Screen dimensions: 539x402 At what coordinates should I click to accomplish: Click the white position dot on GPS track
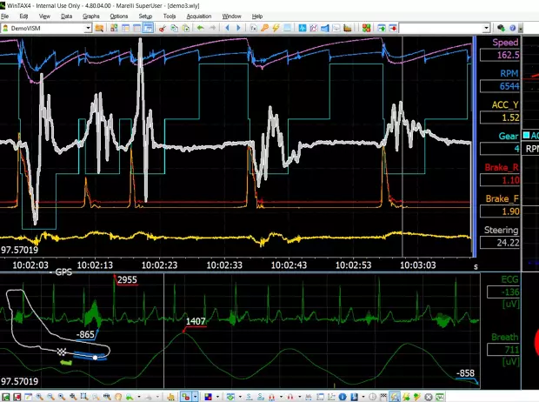pos(96,358)
